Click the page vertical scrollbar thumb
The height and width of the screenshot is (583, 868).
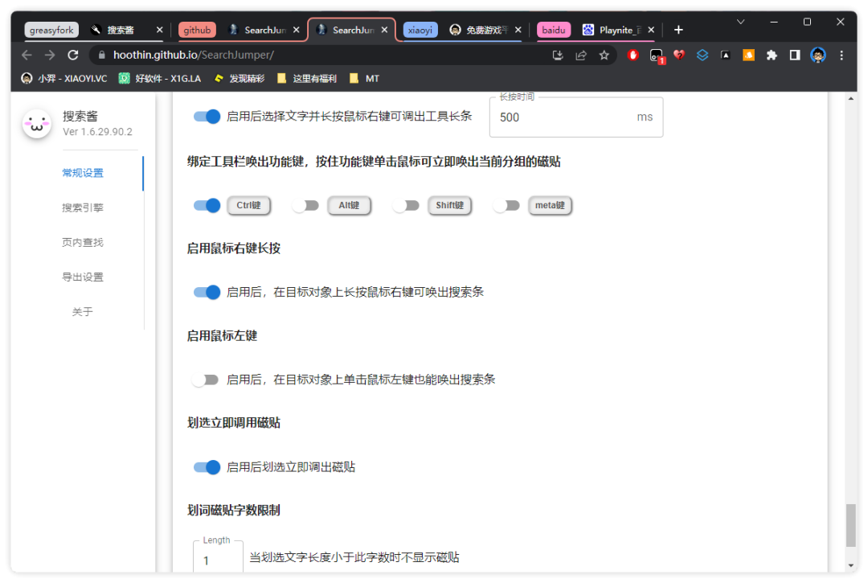(851, 525)
